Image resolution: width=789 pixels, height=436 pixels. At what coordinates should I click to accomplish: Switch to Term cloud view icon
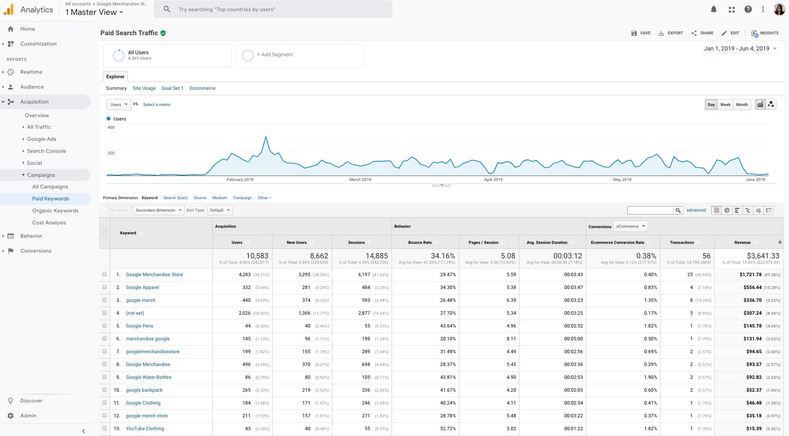(758, 210)
